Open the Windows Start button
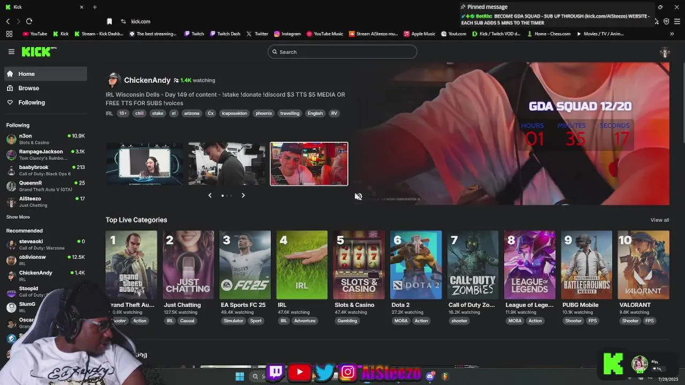 tap(240, 376)
